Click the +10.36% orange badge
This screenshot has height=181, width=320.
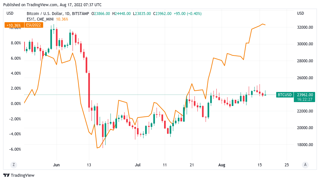[x=13, y=25]
